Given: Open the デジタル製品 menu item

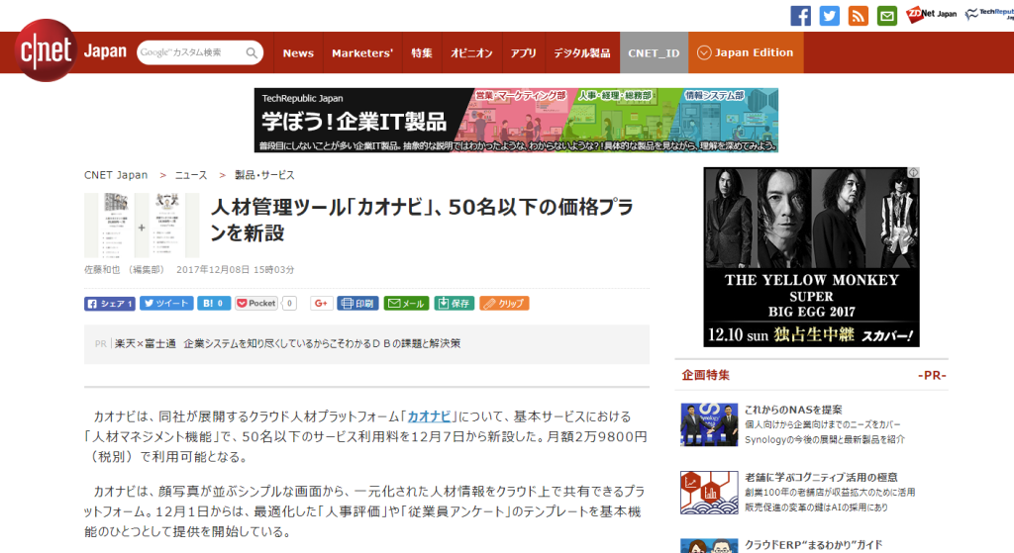Looking at the screenshot, I should point(582,53).
